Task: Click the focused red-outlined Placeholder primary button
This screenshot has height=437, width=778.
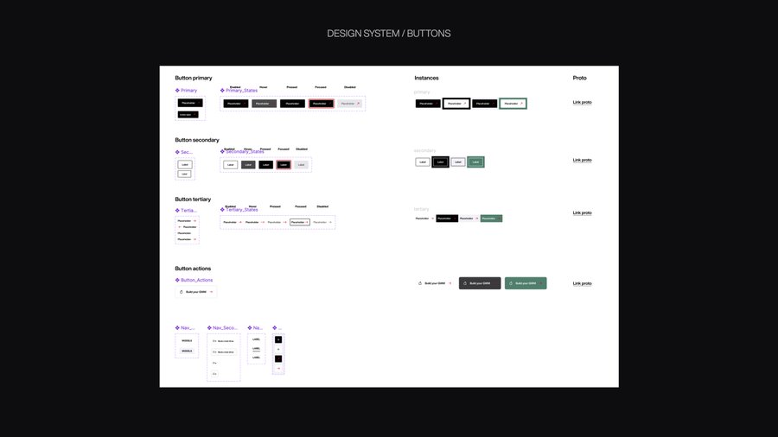Action: tap(321, 104)
